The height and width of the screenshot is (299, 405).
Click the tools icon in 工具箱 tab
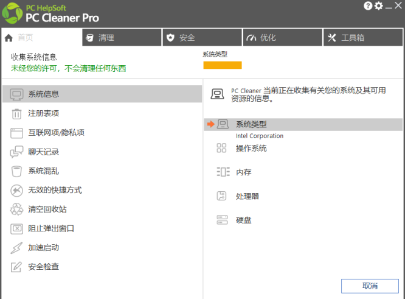tap(331, 38)
